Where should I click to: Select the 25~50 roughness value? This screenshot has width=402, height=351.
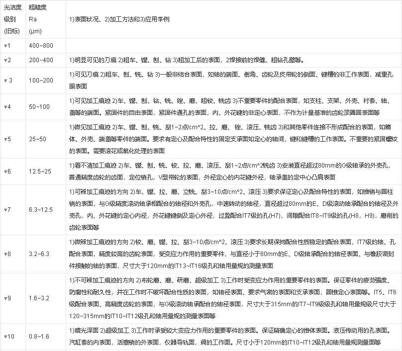coord(38,139)
